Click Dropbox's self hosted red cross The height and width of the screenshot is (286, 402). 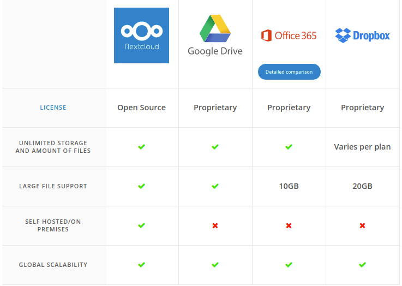click(x=362, y=225)
